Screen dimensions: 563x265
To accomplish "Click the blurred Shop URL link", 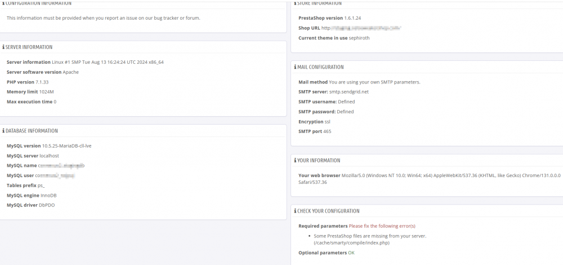I will (x=361, y=28).
